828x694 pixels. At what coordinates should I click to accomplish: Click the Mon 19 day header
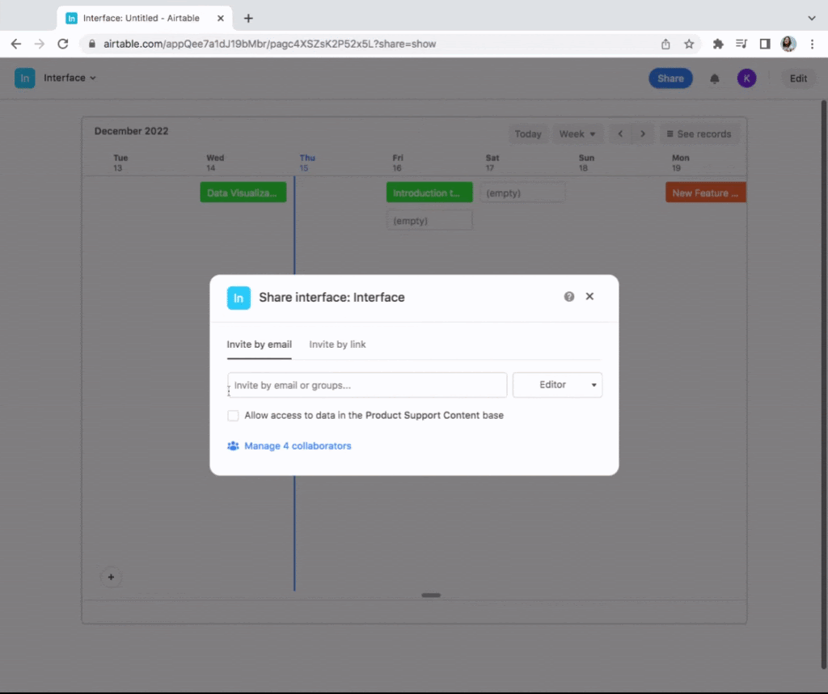[x=680, y=163]
